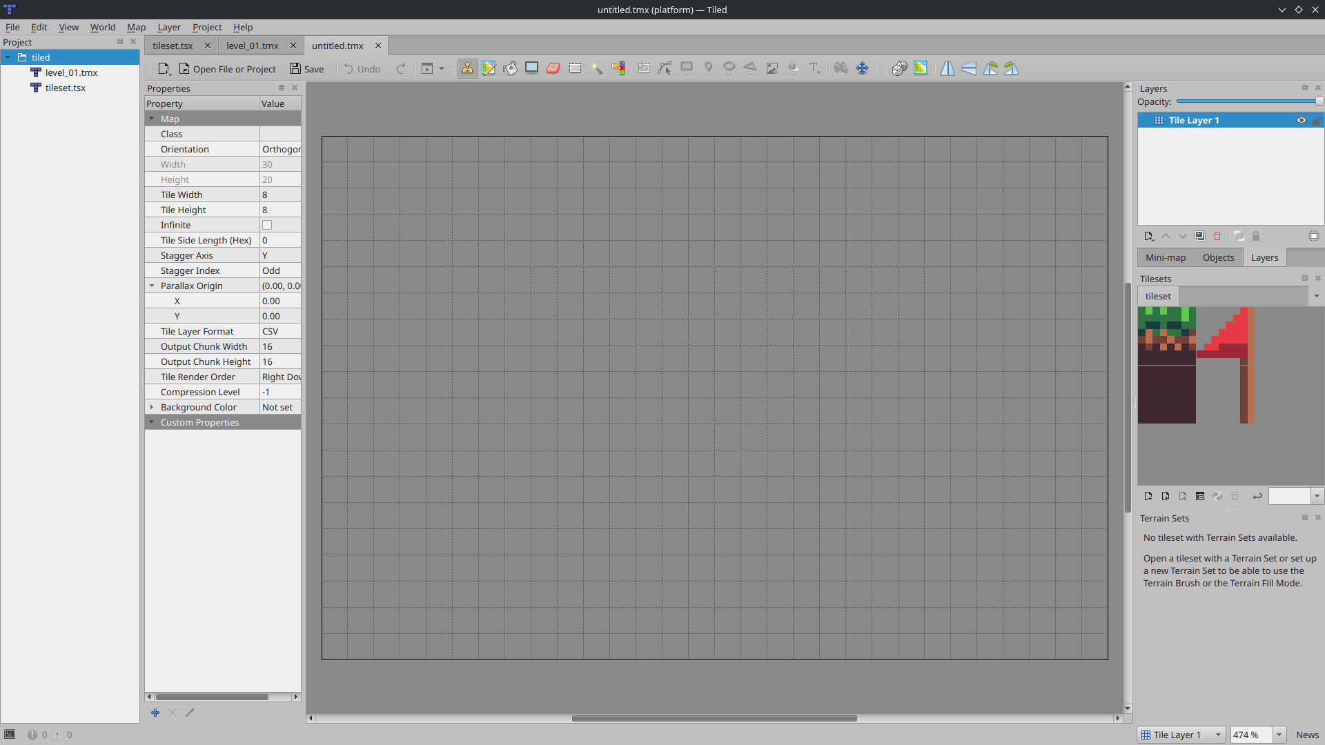Click Duplicate Layer icon in Layers panel
Image resolution: width=1325 pixels, height=745 pixels.
(1200, 236)
